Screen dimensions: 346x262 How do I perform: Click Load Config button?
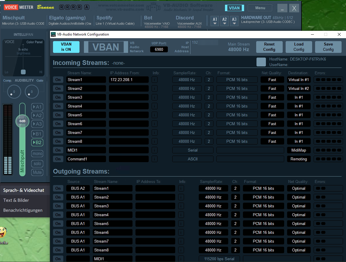[299, 47]
